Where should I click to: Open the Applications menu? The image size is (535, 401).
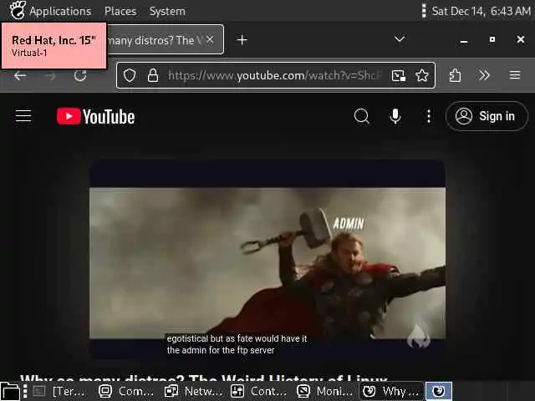click(x=60, y=11)
